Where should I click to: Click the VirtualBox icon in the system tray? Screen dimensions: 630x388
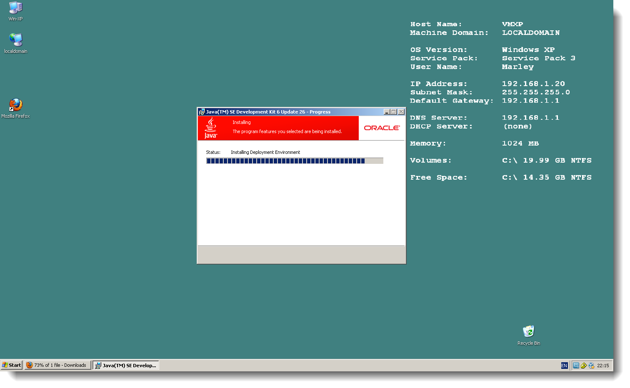[x=592, y=366]
